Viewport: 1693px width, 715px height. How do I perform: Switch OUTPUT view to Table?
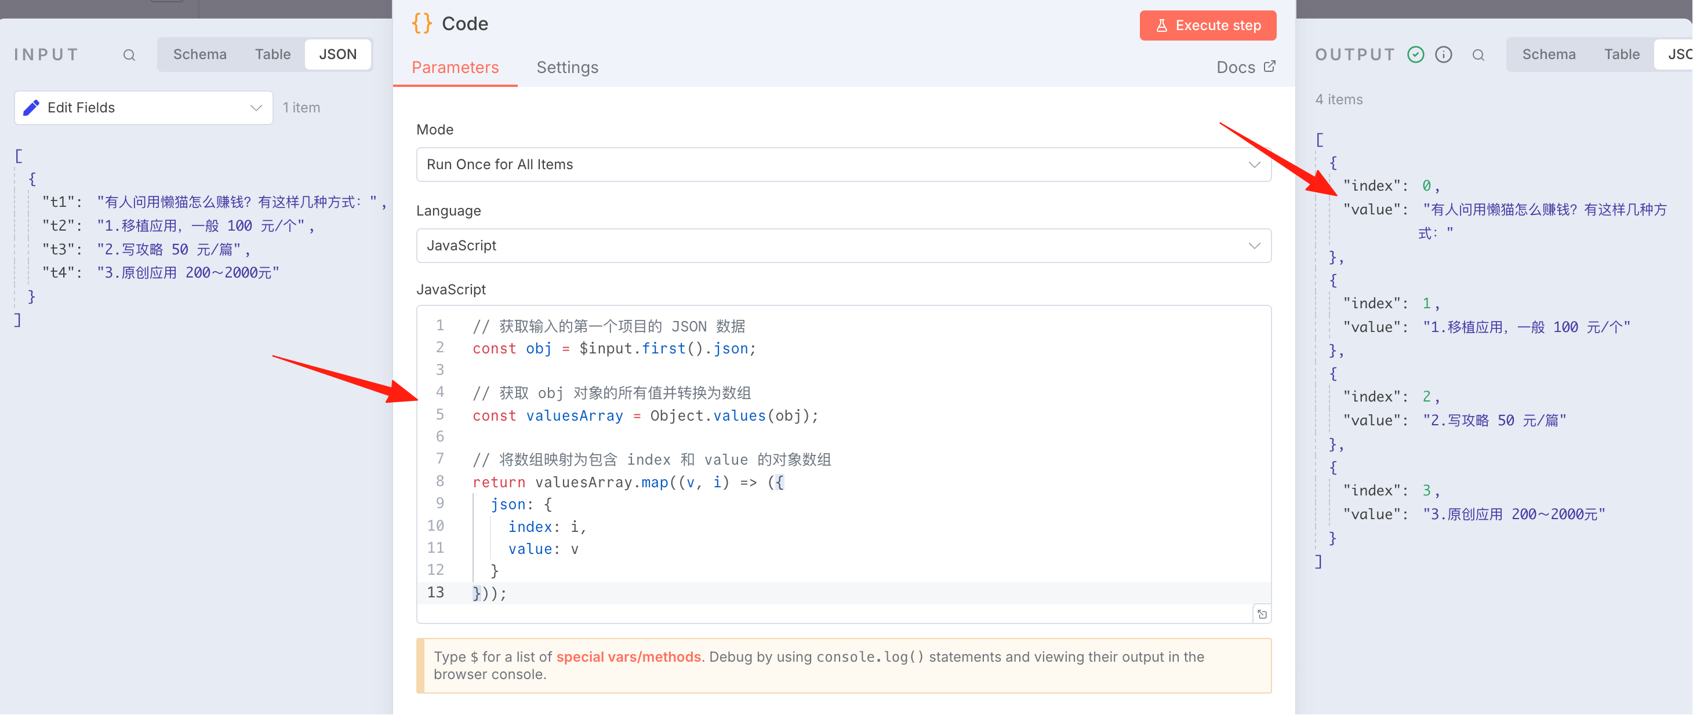tap(1621, 54)
